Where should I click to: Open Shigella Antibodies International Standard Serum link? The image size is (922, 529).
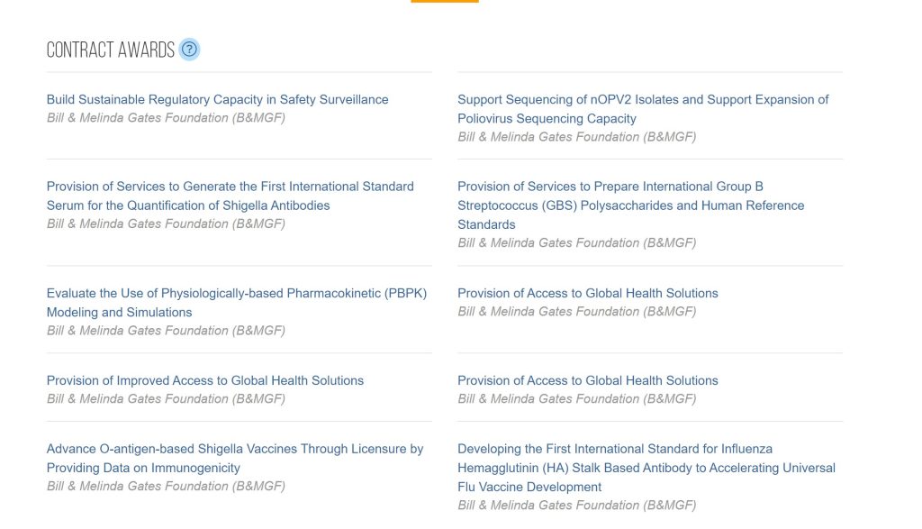click(230, 196)
